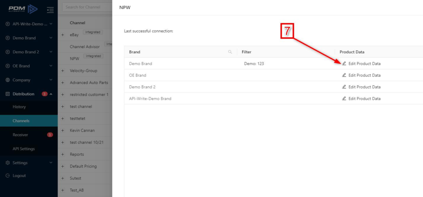Click the red badge on Receiver
This screenshot has height=197, width=423.
click(50, 135)
